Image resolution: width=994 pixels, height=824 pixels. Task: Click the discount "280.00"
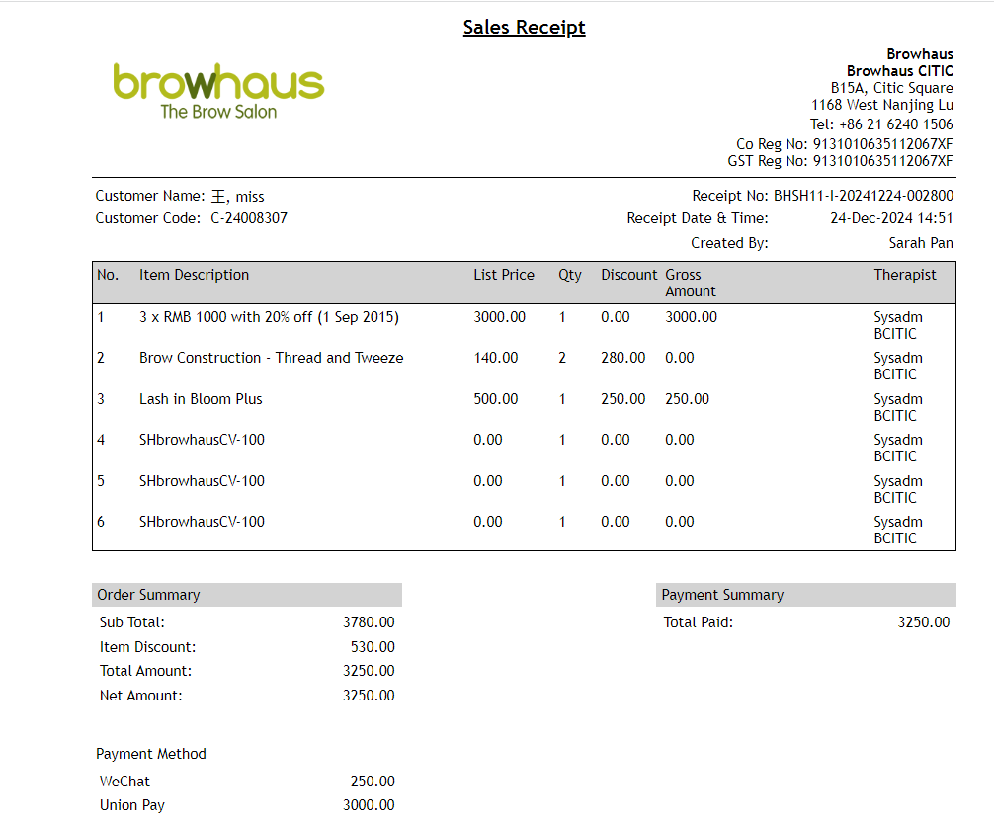(x=623, y=358)
